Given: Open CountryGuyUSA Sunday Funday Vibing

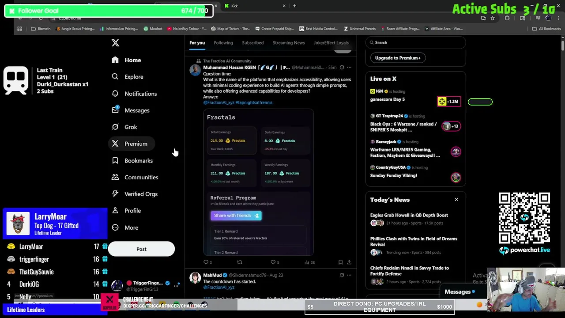Looking at the screenshot, I should tap(415, 172).
